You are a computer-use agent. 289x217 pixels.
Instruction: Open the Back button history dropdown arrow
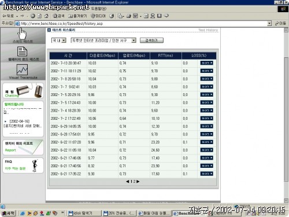tap(17, 16)
